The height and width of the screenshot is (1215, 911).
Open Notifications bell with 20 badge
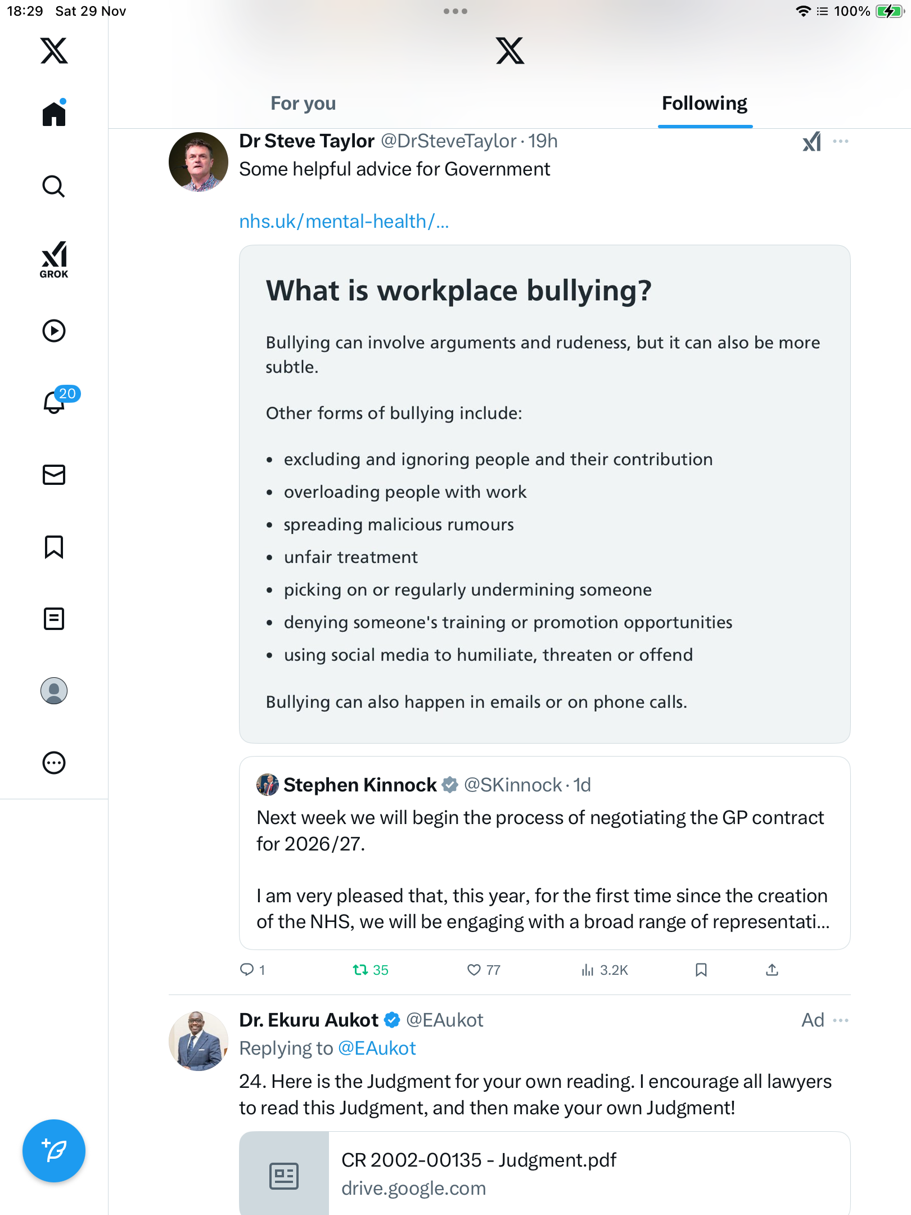tap(55, 402)
